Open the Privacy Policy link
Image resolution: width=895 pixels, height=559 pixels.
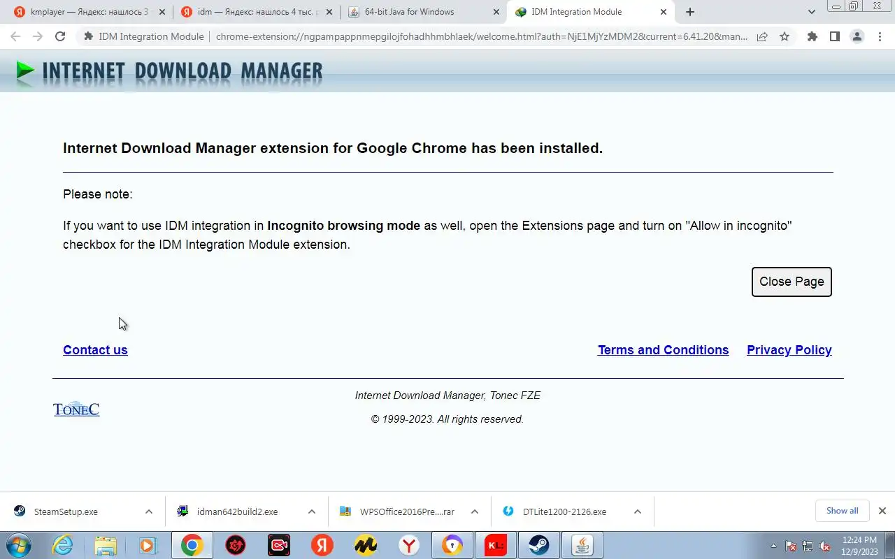point(789,350)
